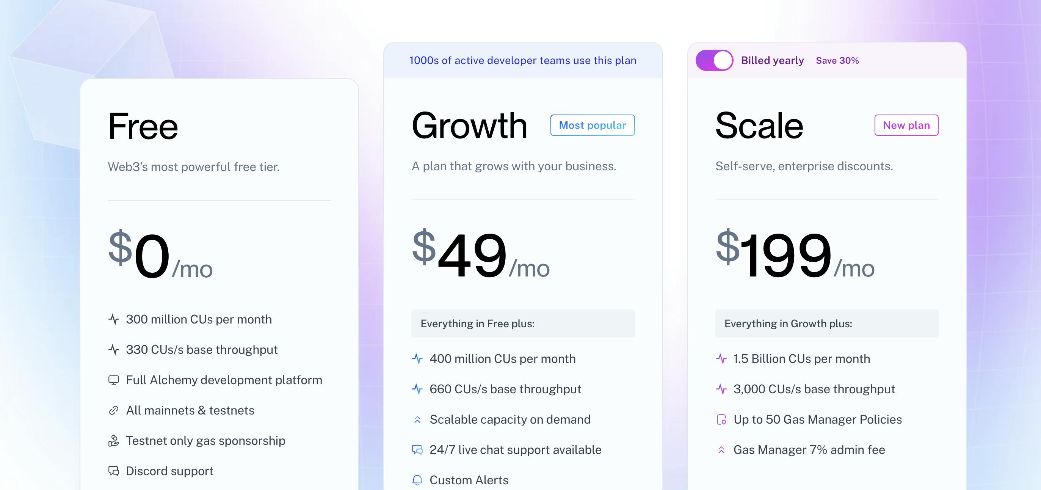Click the Billed yearly label
Viewport: 1041px width, 490px height.
point(772,61)
